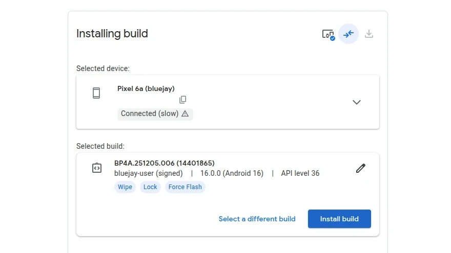This screenshot has width=451, height=253.
Task: Click the download icon in header
Action: coord(369,34)
